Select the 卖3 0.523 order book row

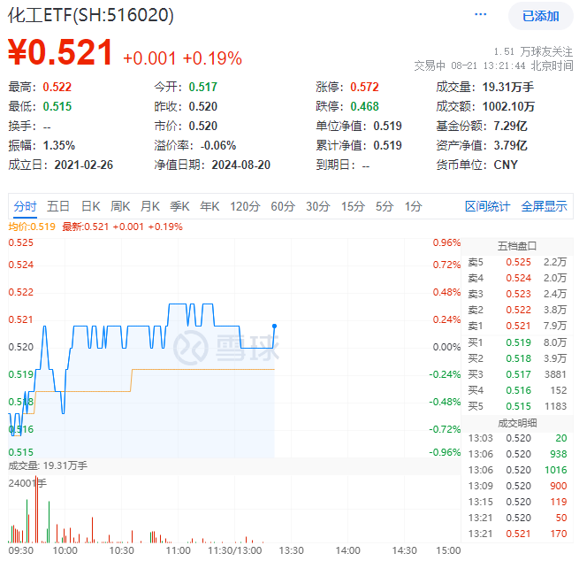(517, 294)
